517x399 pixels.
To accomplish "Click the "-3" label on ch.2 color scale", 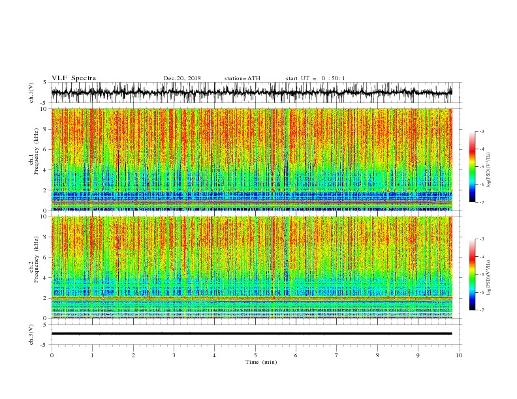I will tap(481, 239).
